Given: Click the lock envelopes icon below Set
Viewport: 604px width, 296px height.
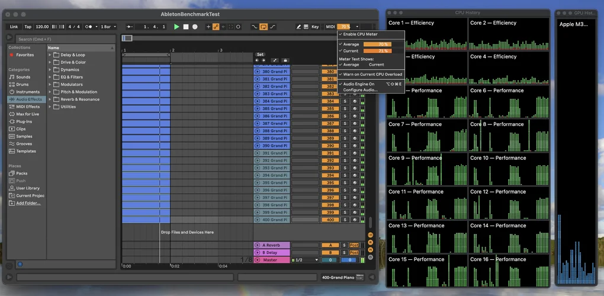Looking at the screenshot, I should 285,60.
